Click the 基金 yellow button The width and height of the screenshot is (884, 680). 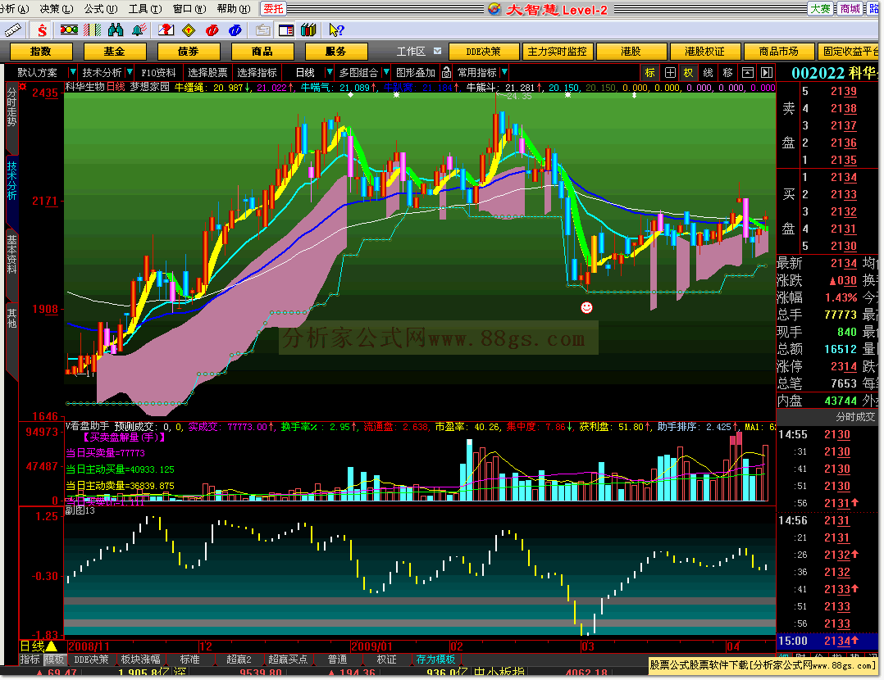point(115,52)
